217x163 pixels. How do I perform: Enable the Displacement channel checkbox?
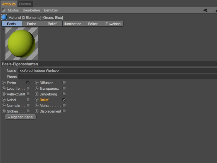(x=64, y=111)
